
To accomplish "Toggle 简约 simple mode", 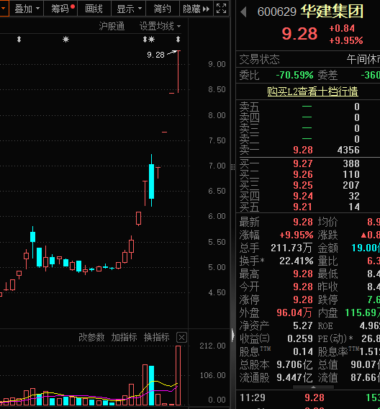I will coord(163,9).
